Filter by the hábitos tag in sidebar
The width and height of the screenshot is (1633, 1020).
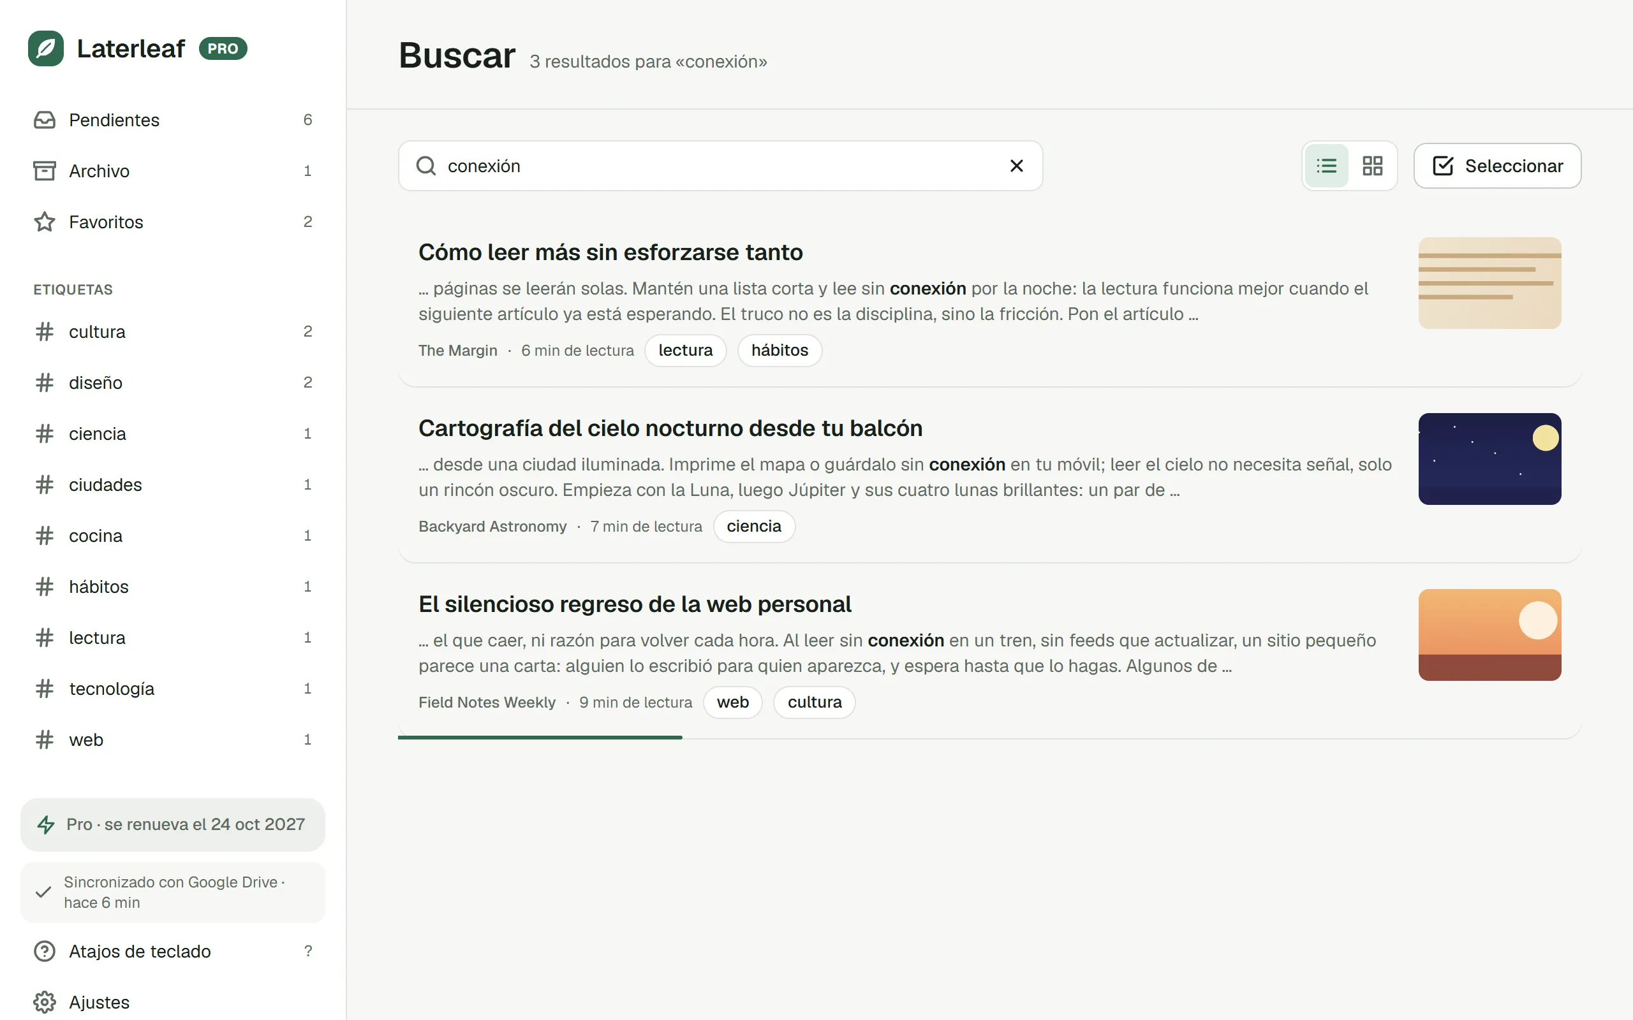tap(173, 586)
